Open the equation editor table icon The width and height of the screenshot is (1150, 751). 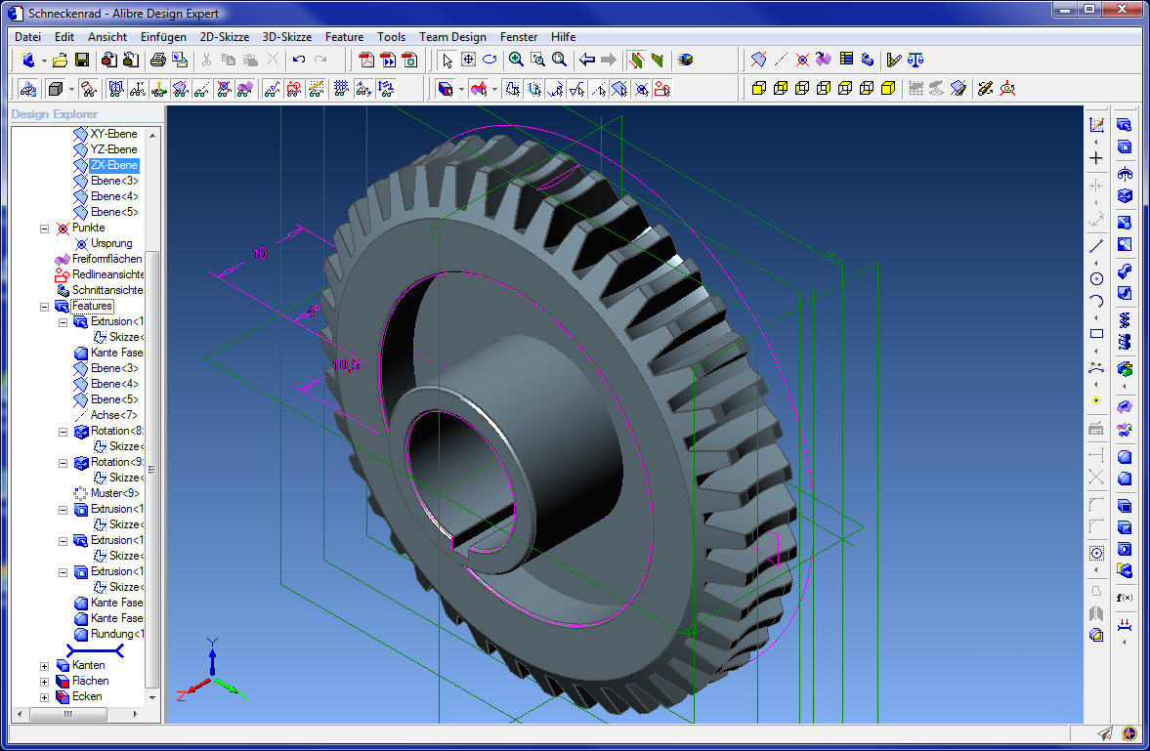846,61
